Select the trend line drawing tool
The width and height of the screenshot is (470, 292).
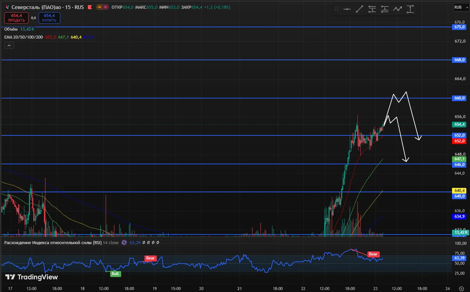359,9
